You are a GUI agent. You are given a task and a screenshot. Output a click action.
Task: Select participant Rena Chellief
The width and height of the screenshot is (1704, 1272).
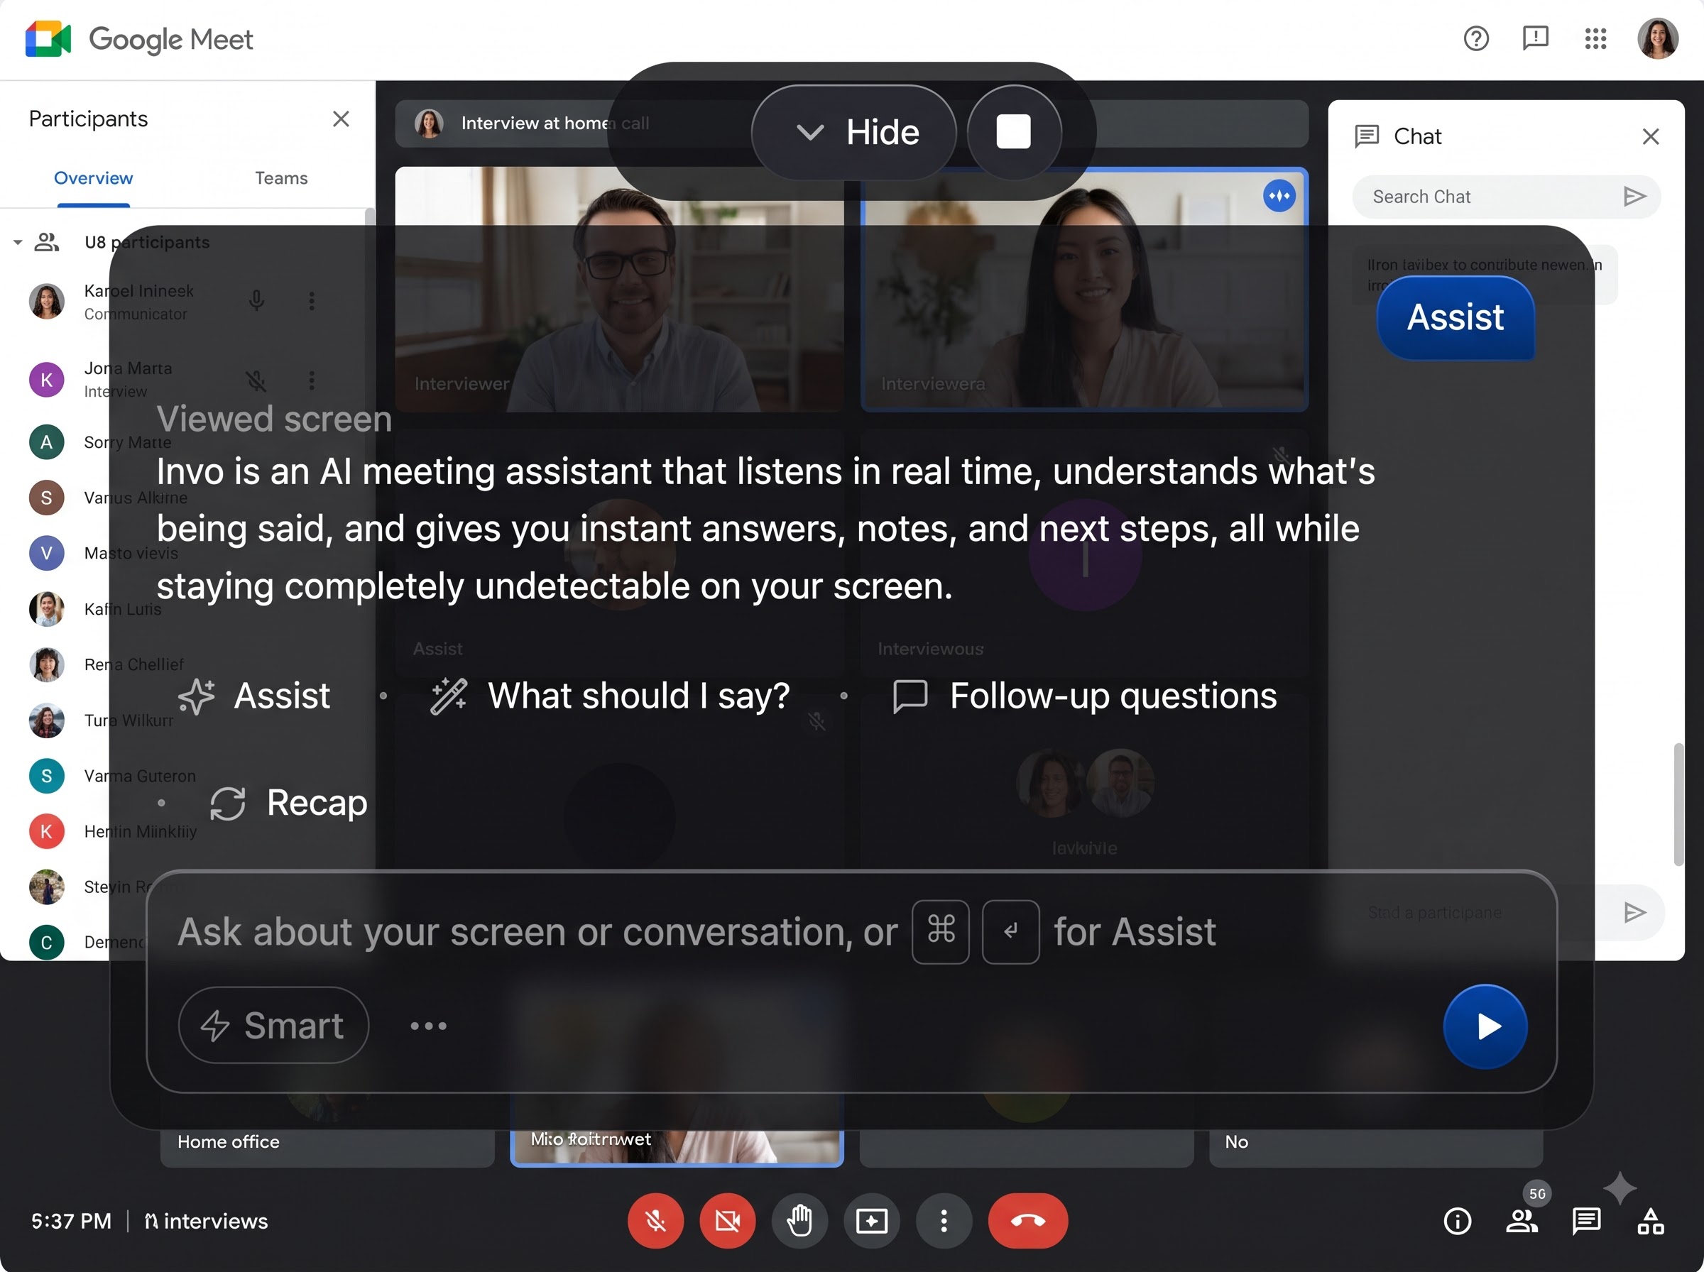108,665
